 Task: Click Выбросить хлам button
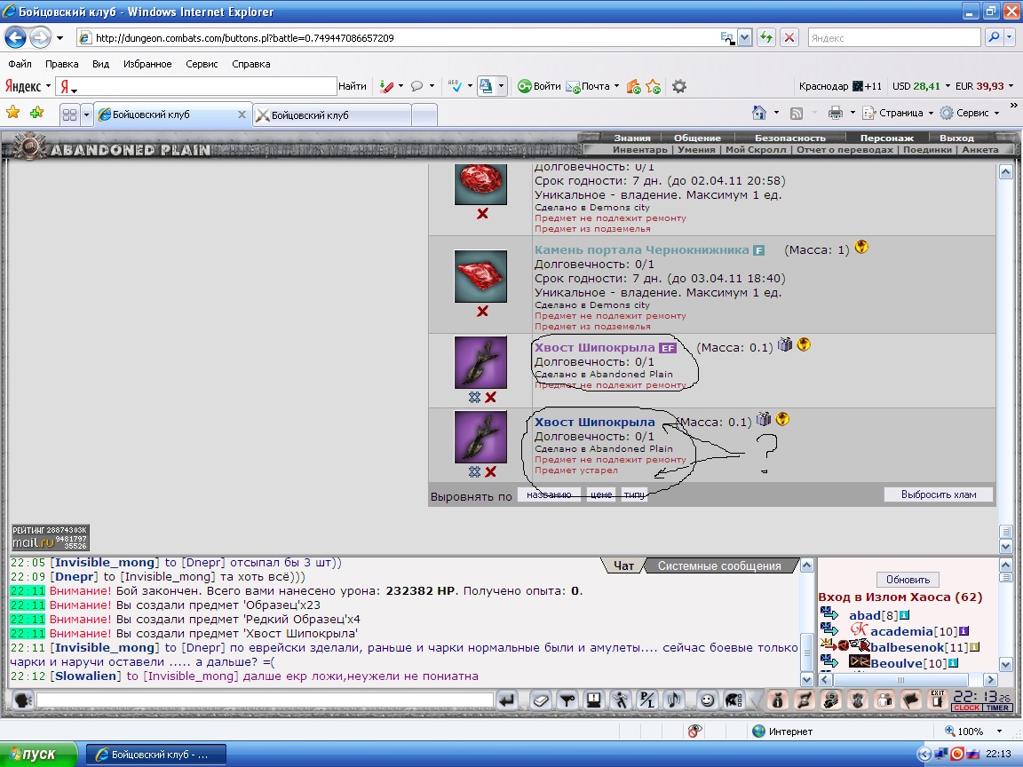pos(938,494)
